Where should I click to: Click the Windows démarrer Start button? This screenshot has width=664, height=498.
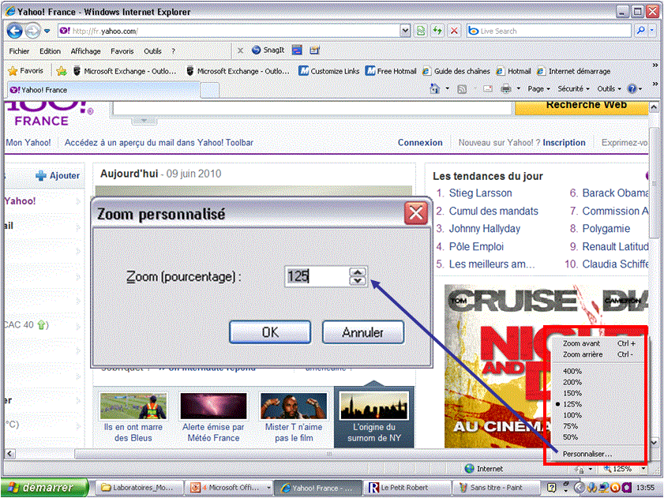(x=45, y=488)
